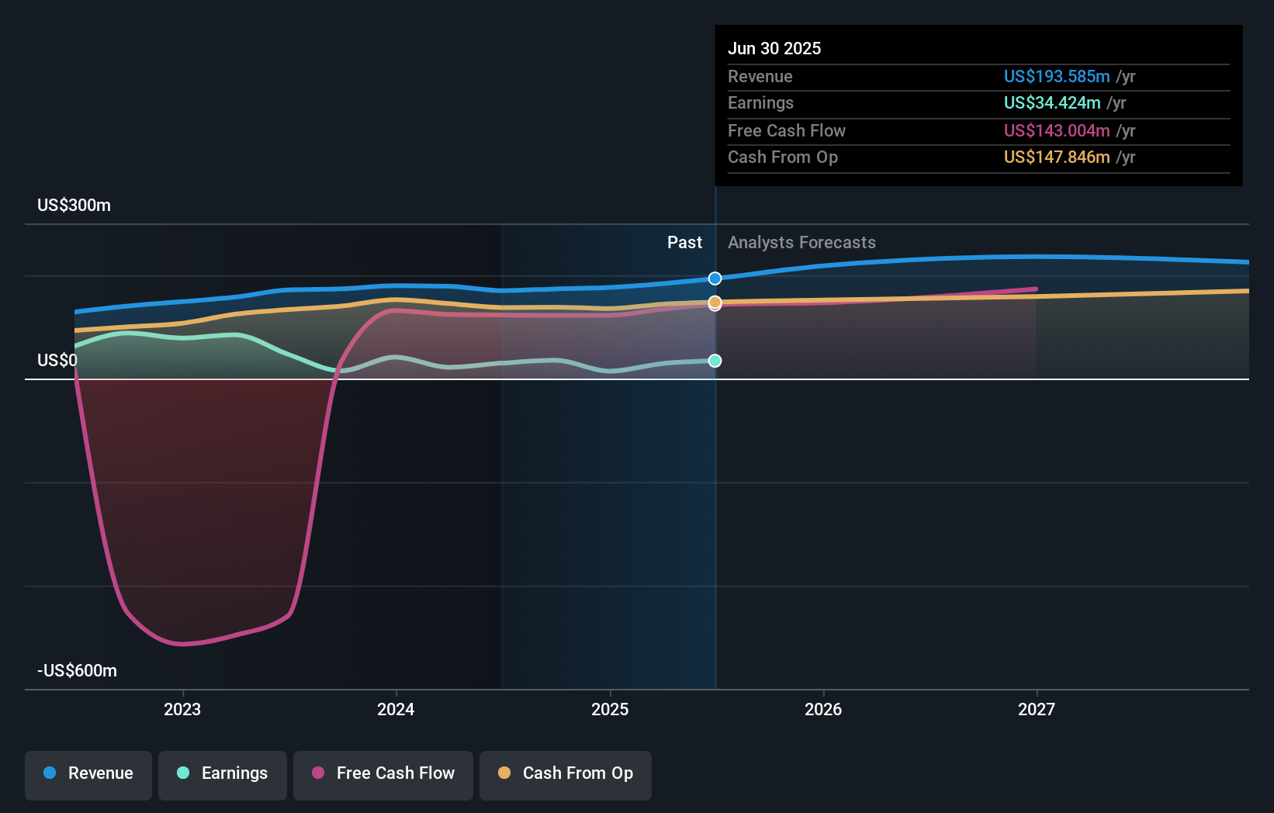Image resolution: width=1274 pixels, height=813 pixels.
Task: Click the teal Earnings legend dot
Action: (x=183, y=773)
